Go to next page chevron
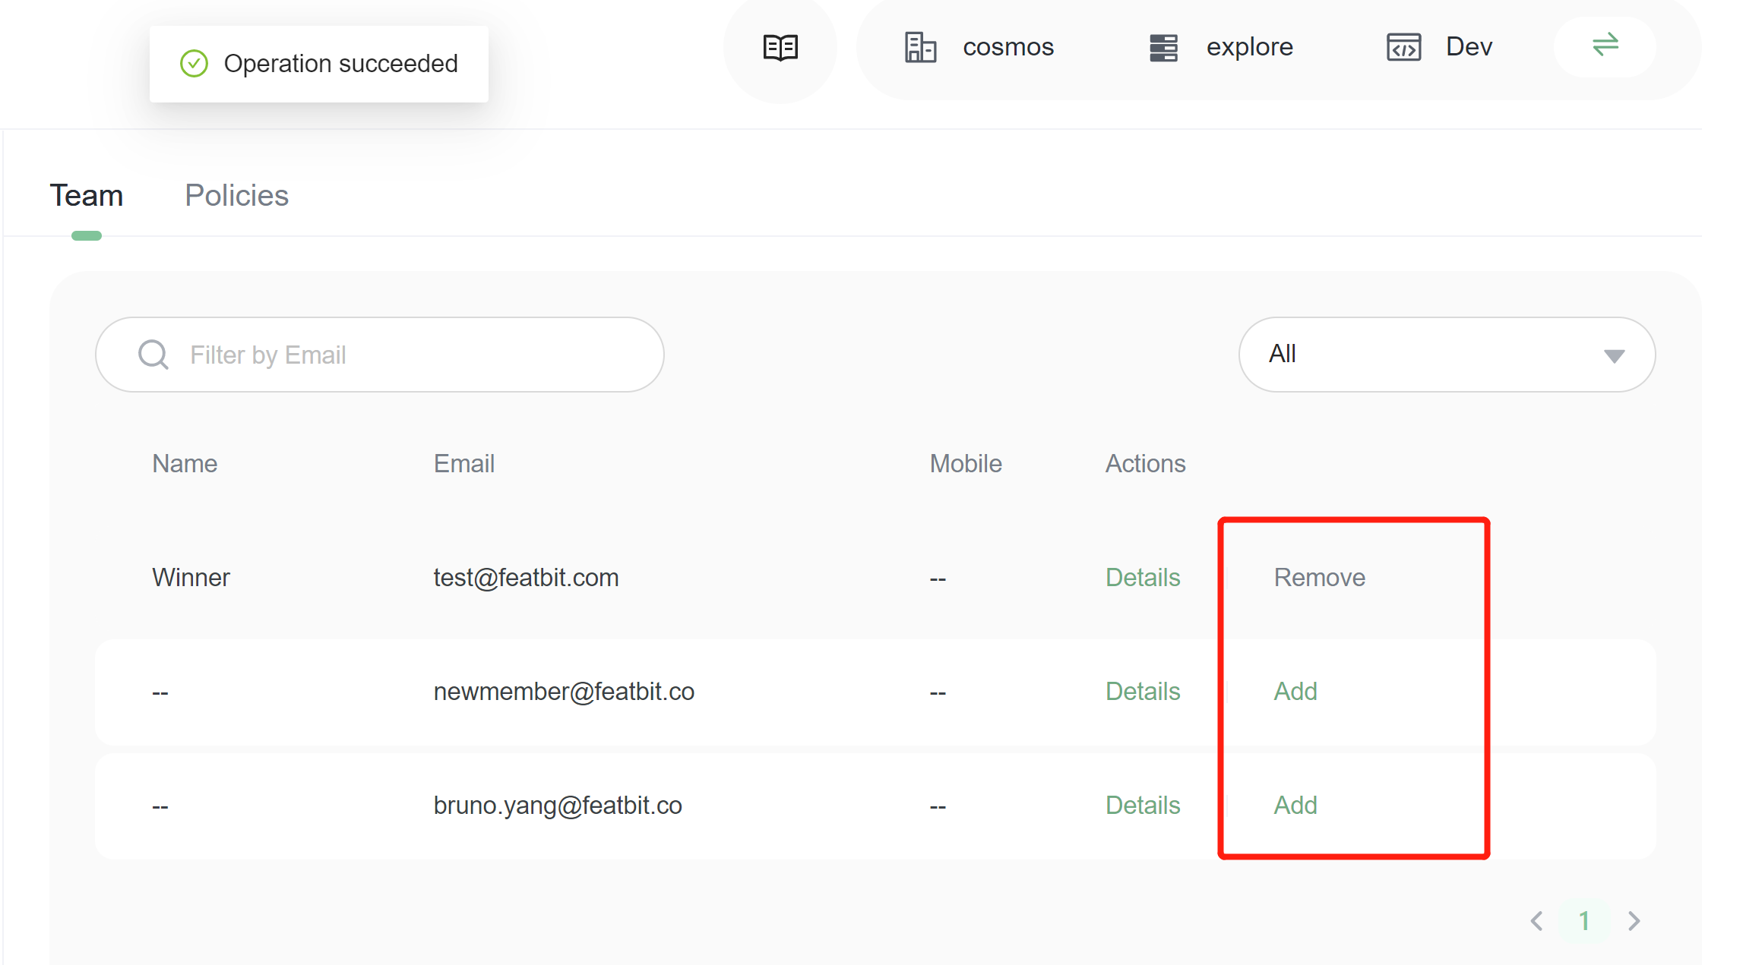This screenshot has height=965, width=1743. click(x=1634, y=921)
